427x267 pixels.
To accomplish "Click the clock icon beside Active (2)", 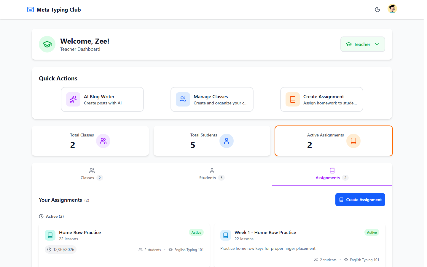I will pos(41,216).
